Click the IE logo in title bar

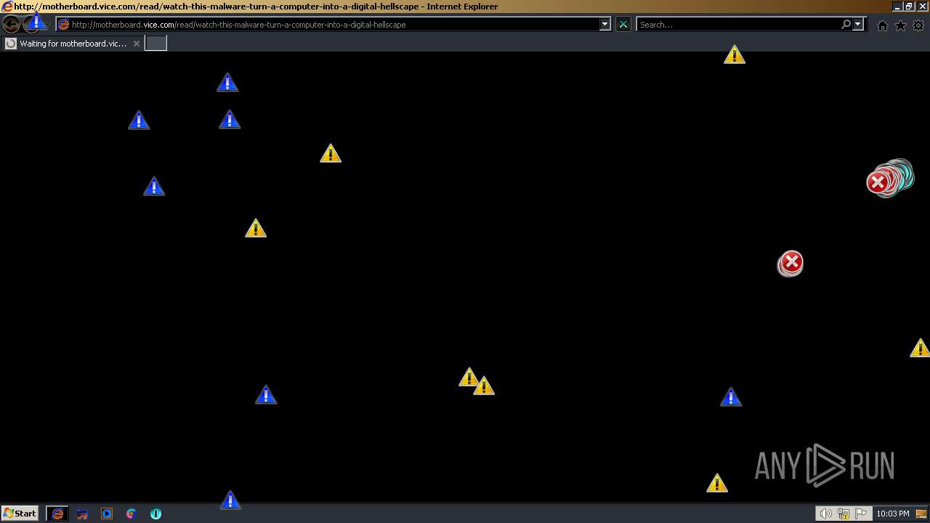pyautogui.click(x=7, y=7)
